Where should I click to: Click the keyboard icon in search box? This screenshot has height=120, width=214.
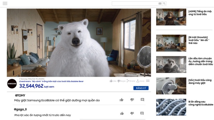(x=160, y=4)
